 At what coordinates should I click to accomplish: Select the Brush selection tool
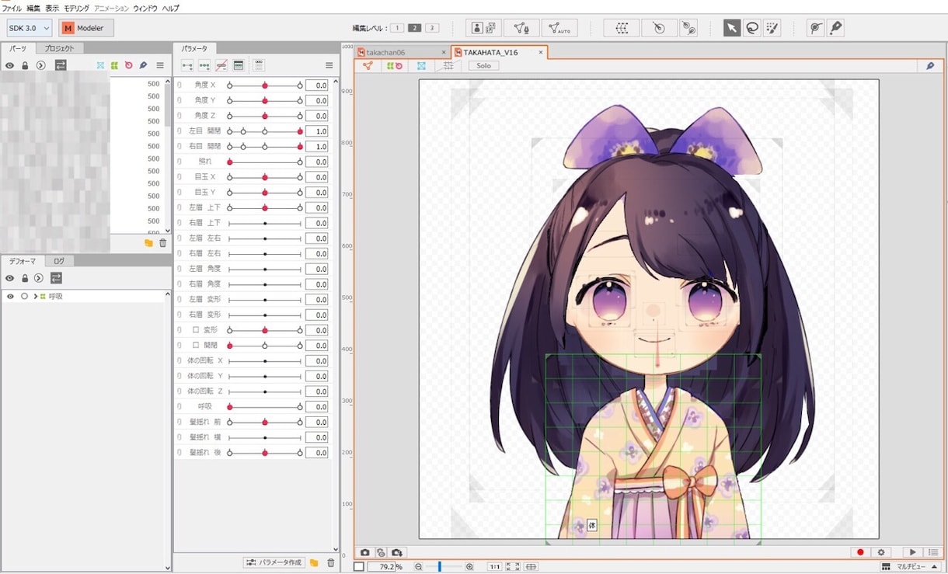[x=772, y=28]
